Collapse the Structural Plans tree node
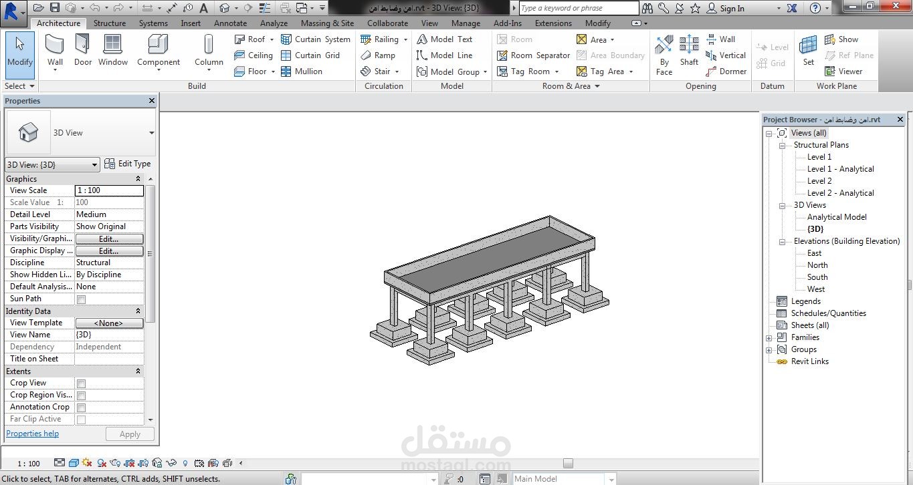The image size is (913, 485). 782,145
